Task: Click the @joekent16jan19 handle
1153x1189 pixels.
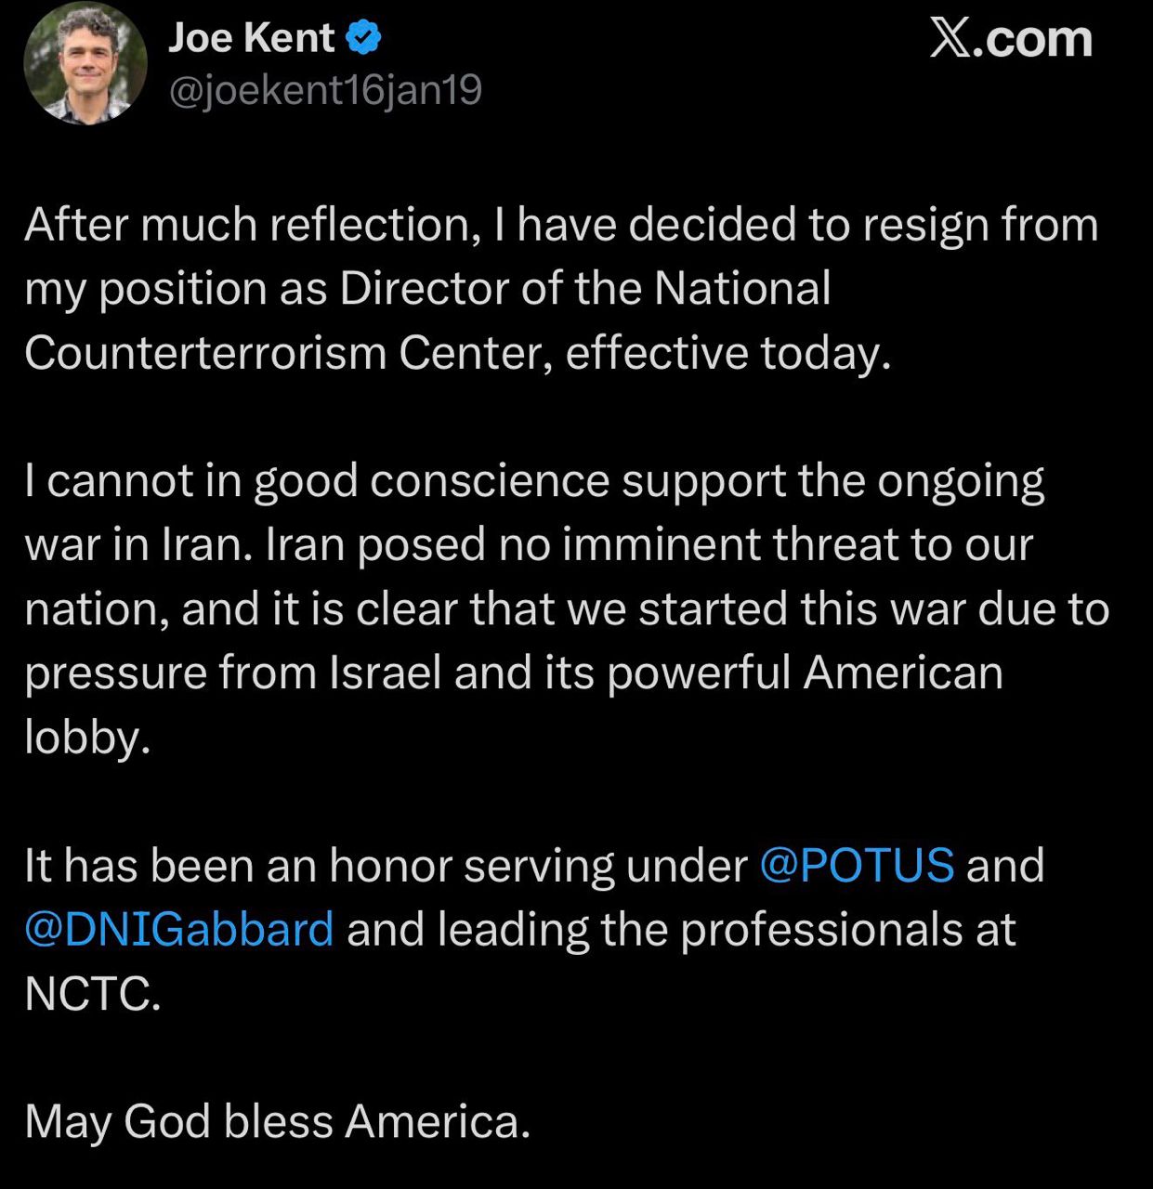Action: (324, 91)
